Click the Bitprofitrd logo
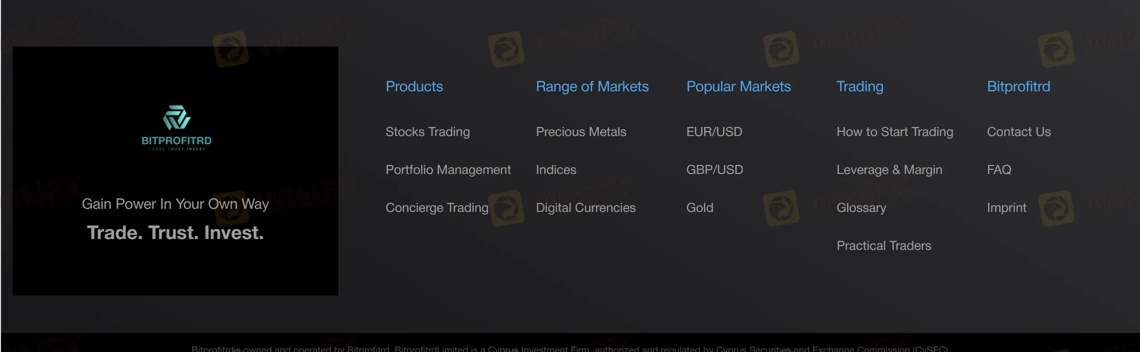1140x352 pixels. (x=175, y=128)
